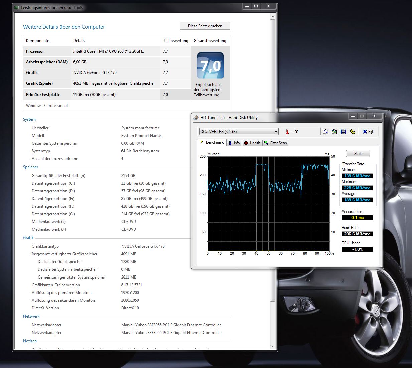The height and width of the screenshot is (368, 412).
Task: Click the HD Tune title bar app icon
Action: [196, 118]
